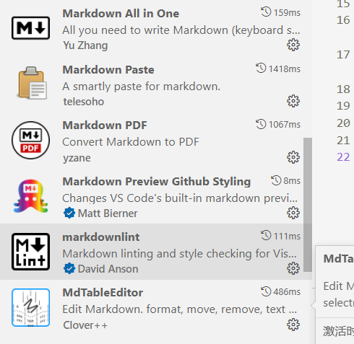Click the MdTableEditor table icon
Image resolution: width=354 pixels, height=344 pixels.
tap(30, 307)
